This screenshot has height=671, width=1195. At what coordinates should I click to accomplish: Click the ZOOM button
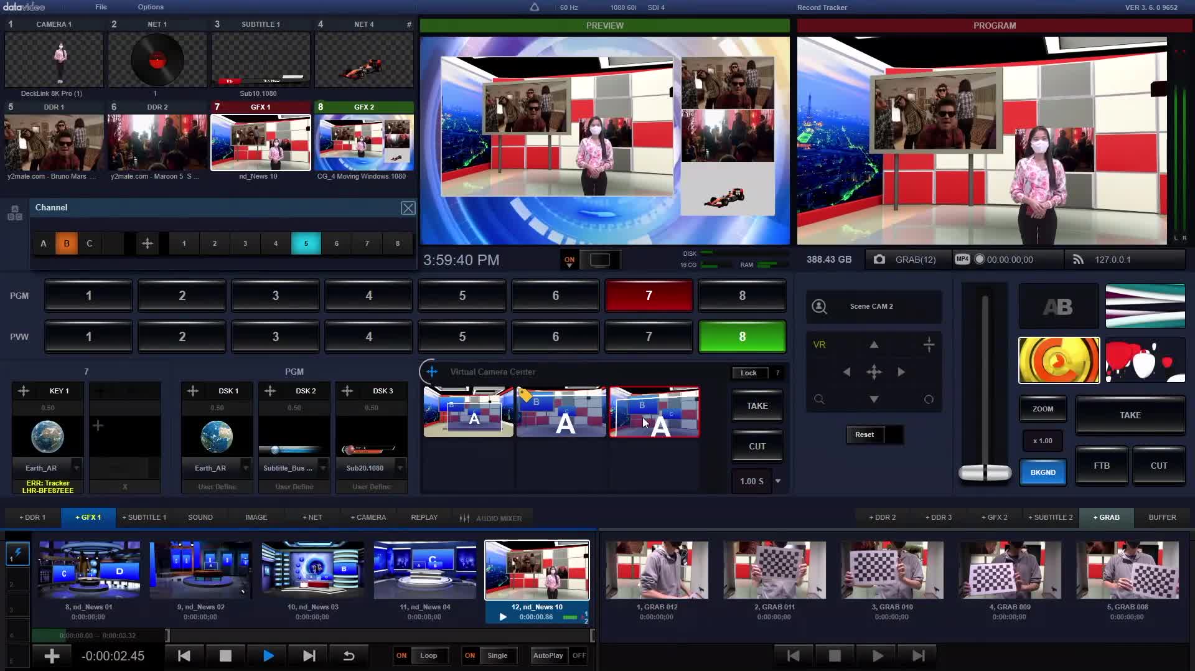point(1043,409)
